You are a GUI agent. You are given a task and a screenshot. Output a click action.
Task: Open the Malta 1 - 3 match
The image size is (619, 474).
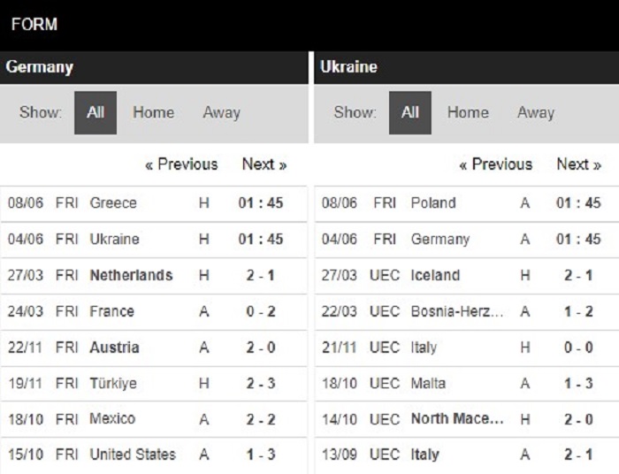tap(467, 384)
